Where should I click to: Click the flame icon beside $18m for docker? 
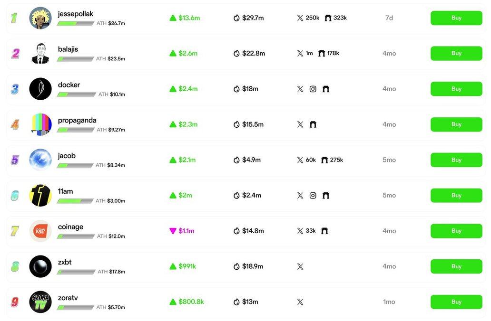click(236, 89)
